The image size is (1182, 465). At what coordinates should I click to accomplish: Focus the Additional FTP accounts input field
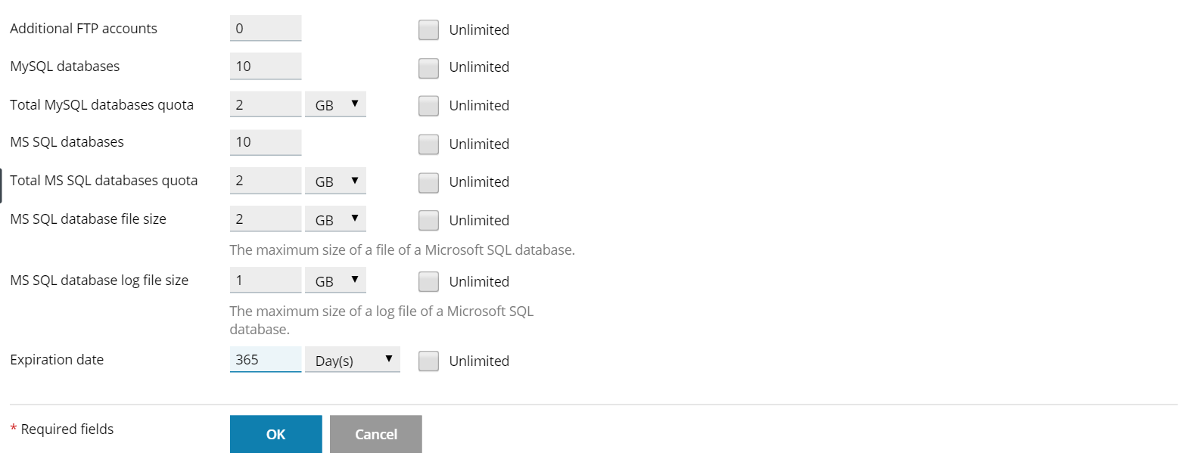click(265, 29)
